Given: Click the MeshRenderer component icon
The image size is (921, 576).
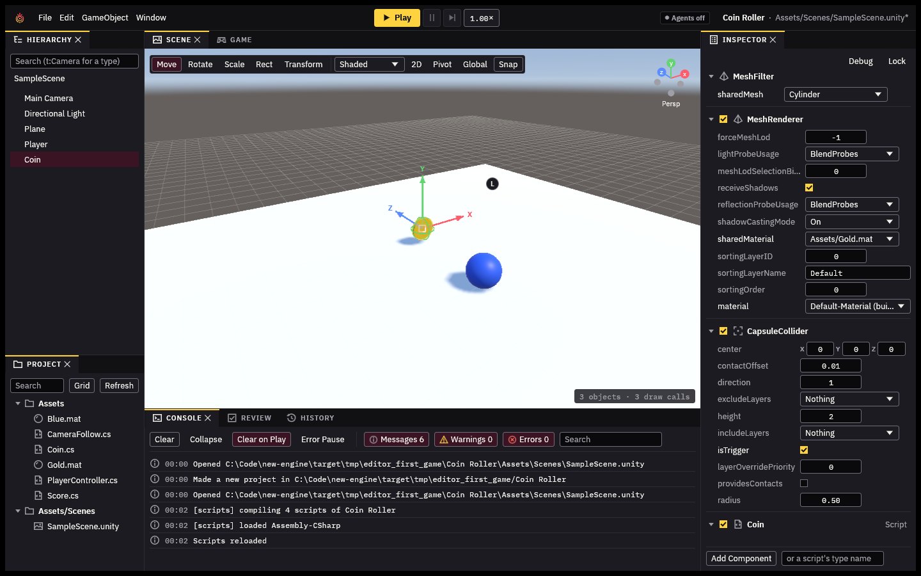Looking at the screenshot, I should pos(738,119).
